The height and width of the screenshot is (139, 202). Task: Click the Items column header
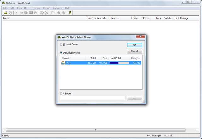[x=145, y=18]
